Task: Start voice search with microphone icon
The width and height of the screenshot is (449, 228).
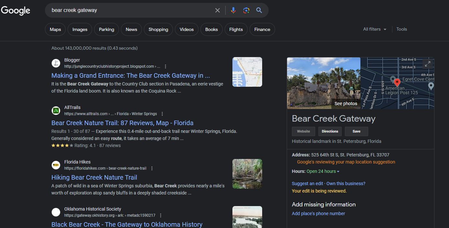Action: point(233,10)
